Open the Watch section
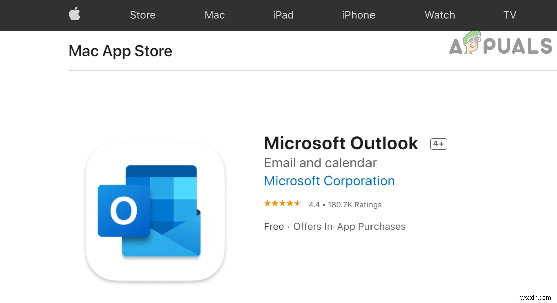 pos(439,15)
